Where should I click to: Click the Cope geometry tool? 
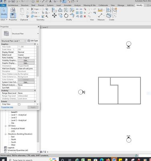pyautogui.click(x=35, y=9)
